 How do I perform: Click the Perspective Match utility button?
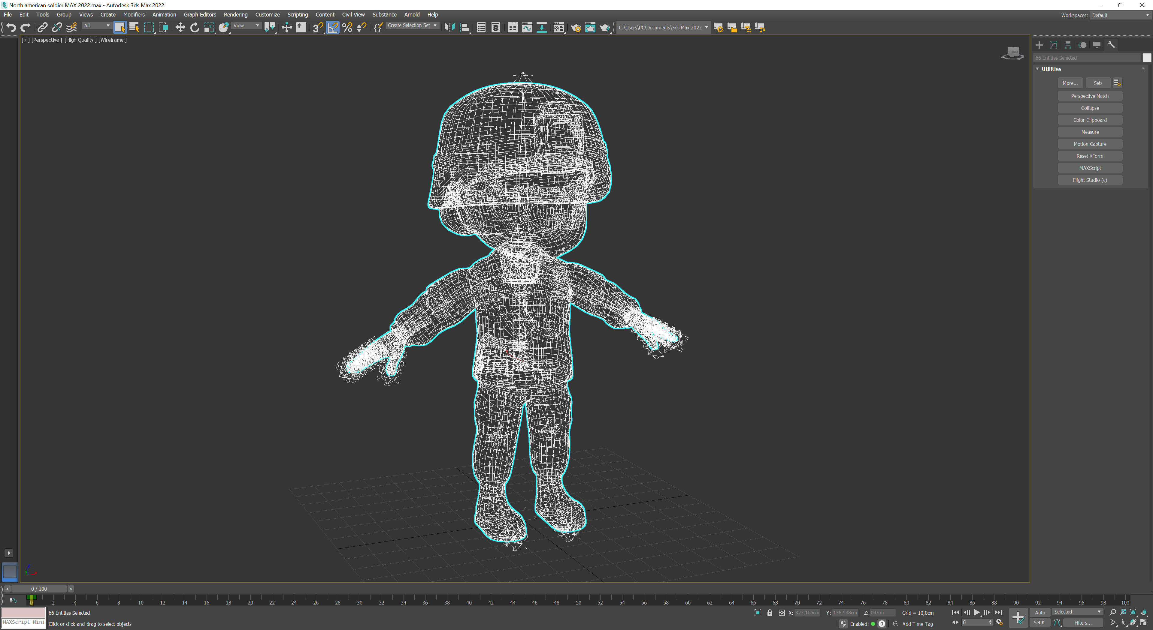[1089, 96]
